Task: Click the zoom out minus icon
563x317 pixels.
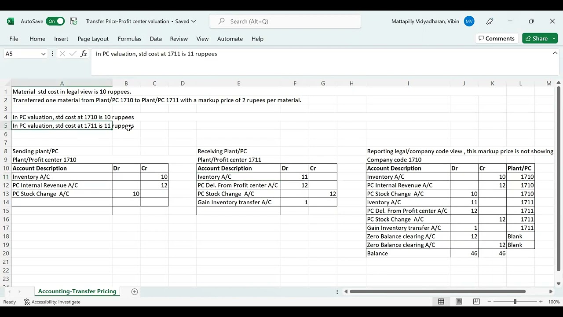Action: pyautogui.click(x=489, y=302)
